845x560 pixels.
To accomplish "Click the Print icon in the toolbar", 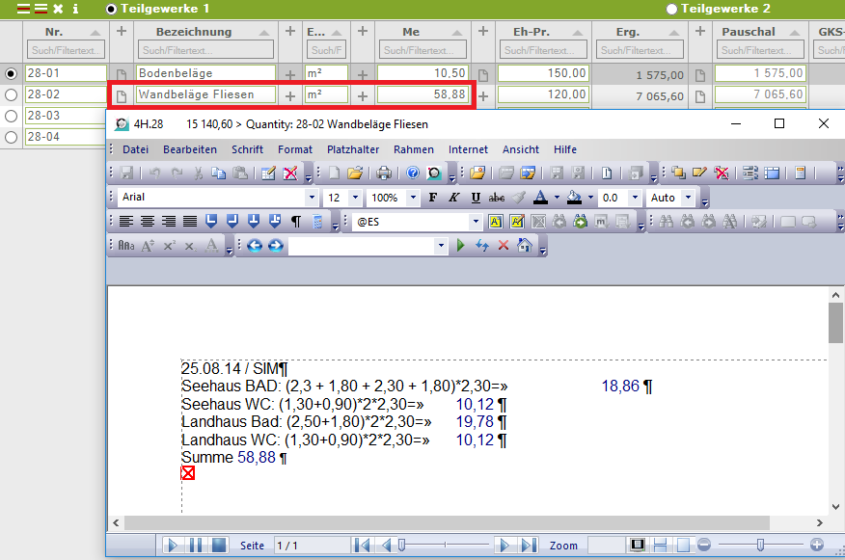I will coord(384,173).
